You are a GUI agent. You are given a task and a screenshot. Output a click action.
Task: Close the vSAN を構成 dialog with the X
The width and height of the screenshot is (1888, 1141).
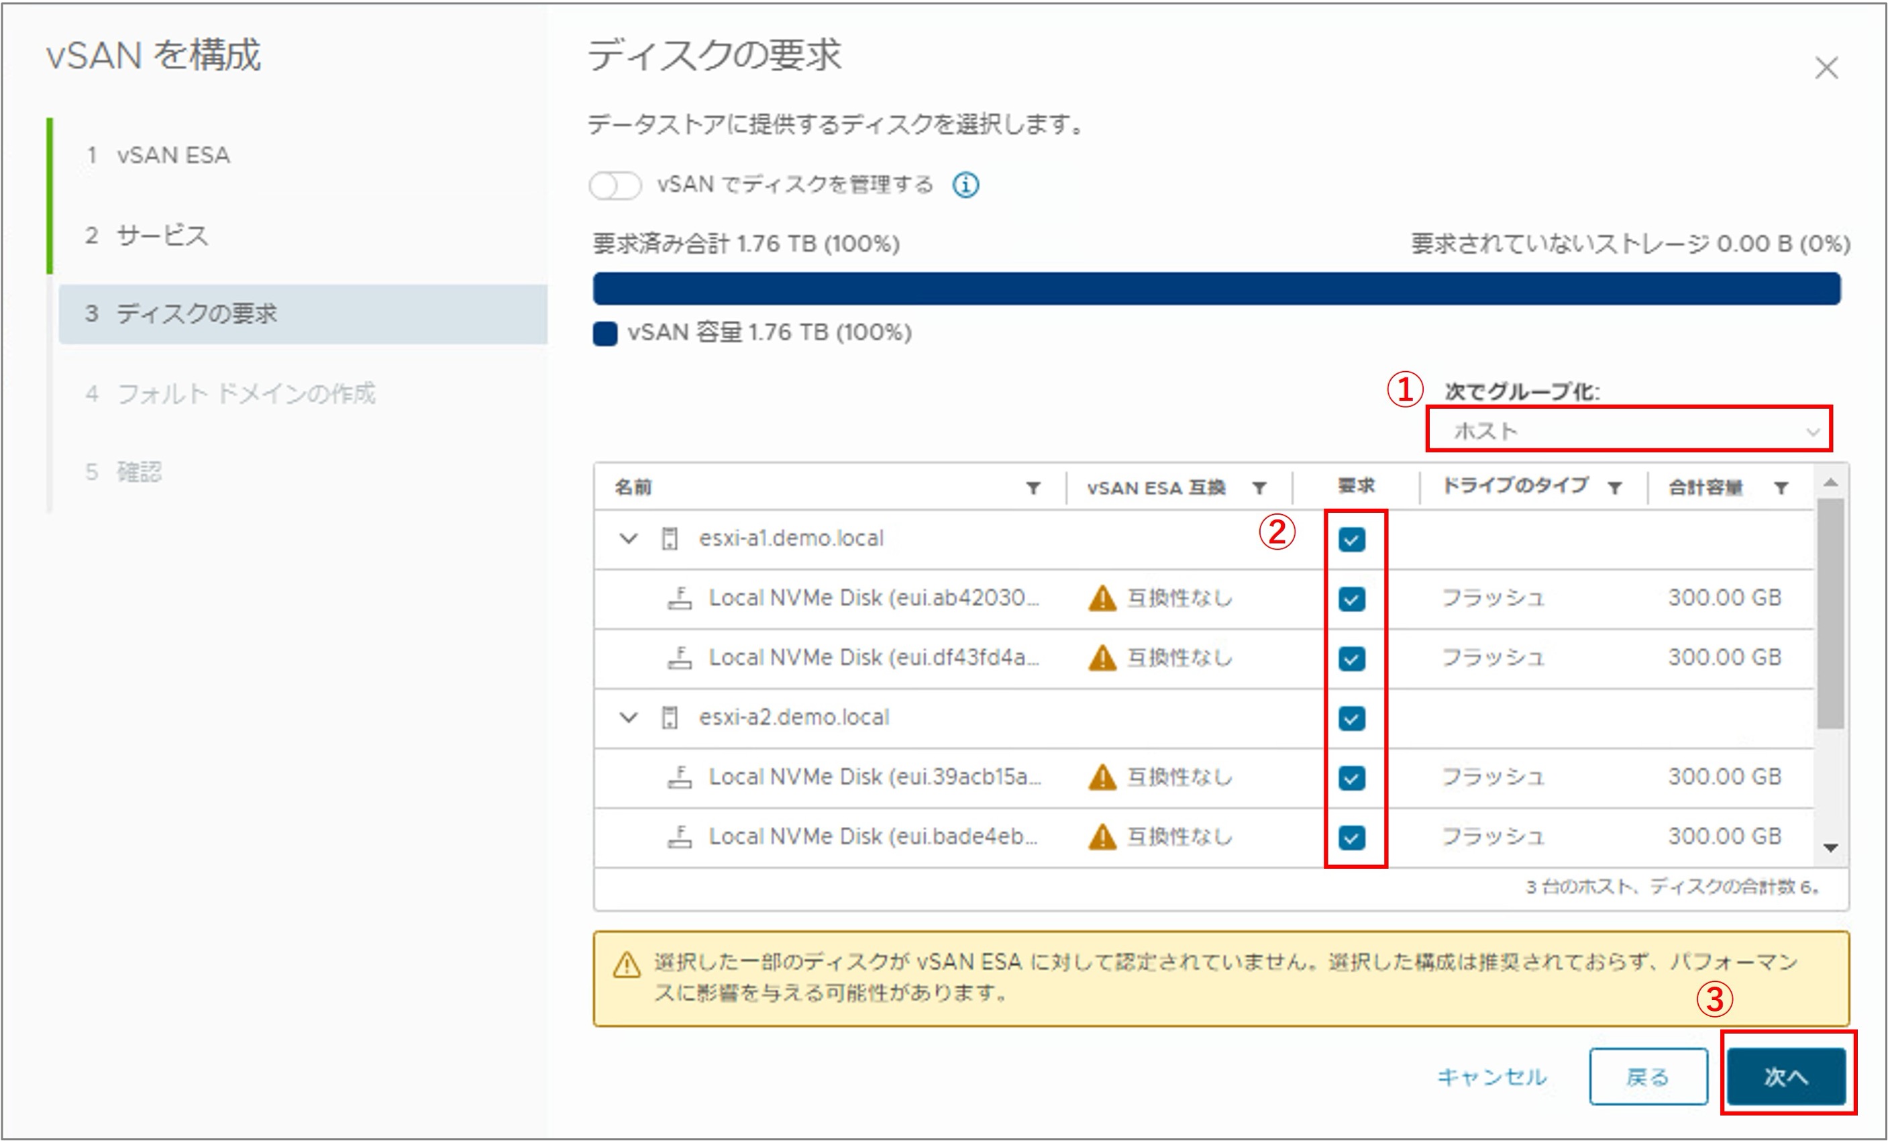click(1827, 68)
